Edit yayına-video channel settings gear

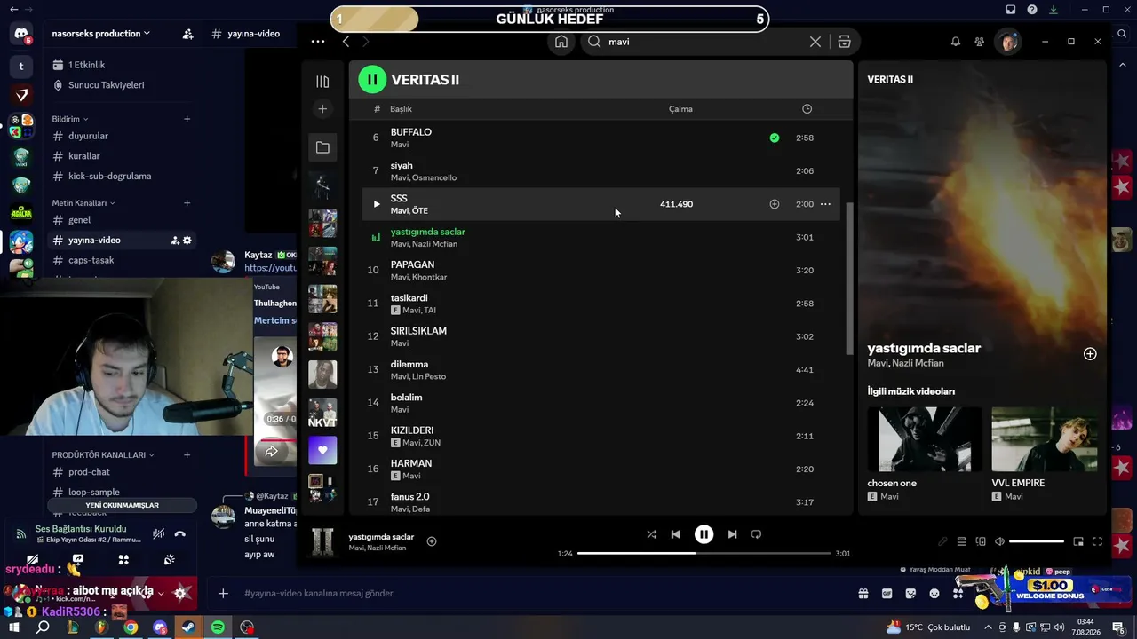tap(187, 241)
